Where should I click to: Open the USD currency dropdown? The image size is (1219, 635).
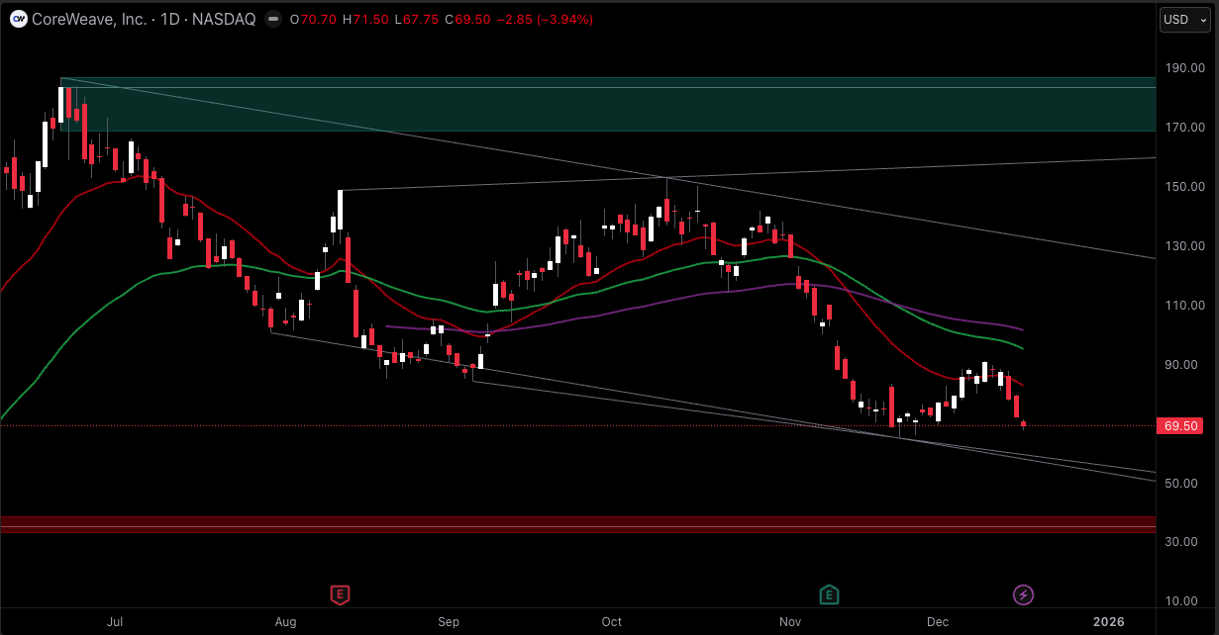[1184, 19]
